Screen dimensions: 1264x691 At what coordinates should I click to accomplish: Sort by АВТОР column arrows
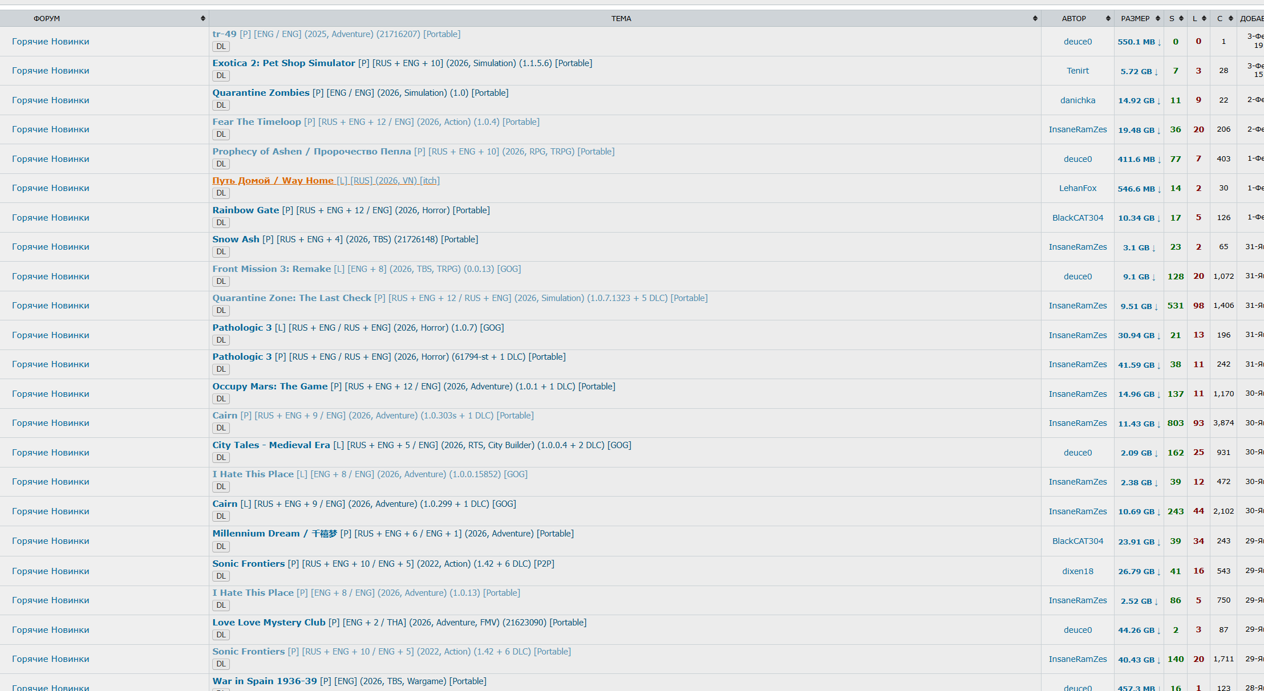pyautogui.click(x=1108, y=19)
